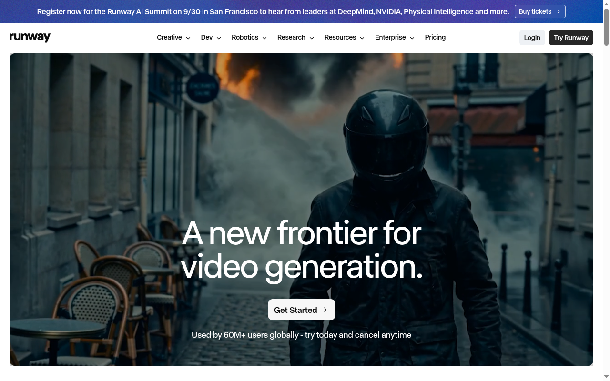Click the Try Runway button
Image resolution: width=610 pixels, height=381 pixels.
point(571,38)
